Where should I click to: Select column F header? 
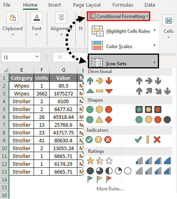tap(42, 70)
